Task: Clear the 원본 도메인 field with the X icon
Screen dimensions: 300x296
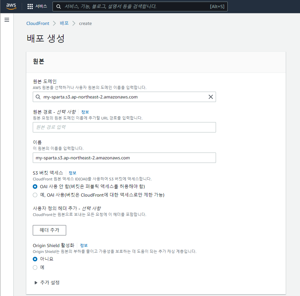Action: pos(211,97)
